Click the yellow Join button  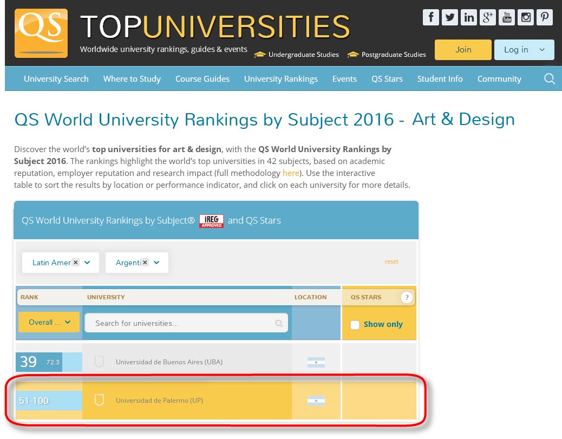point(463,50)
